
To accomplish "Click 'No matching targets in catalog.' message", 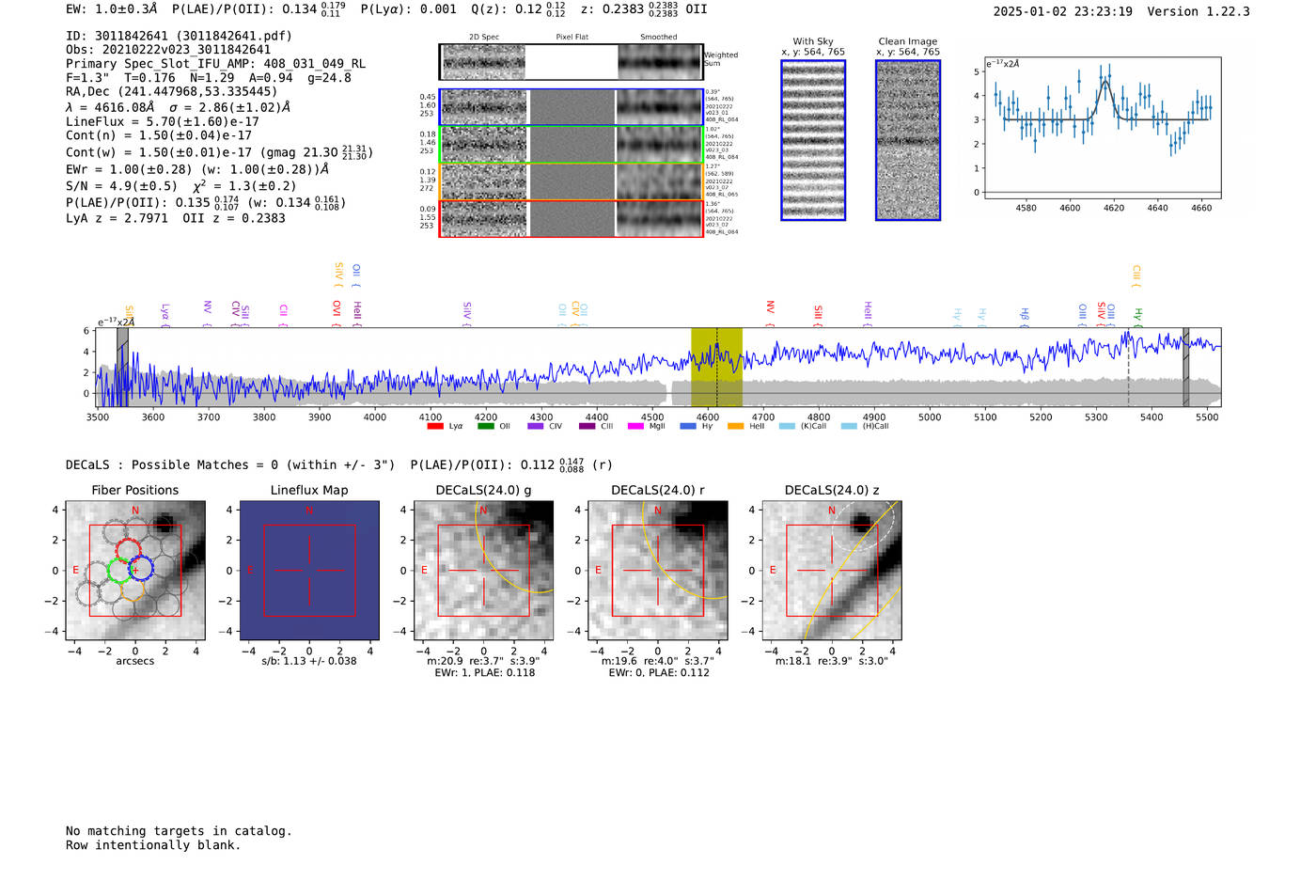I will pos(179,831).
